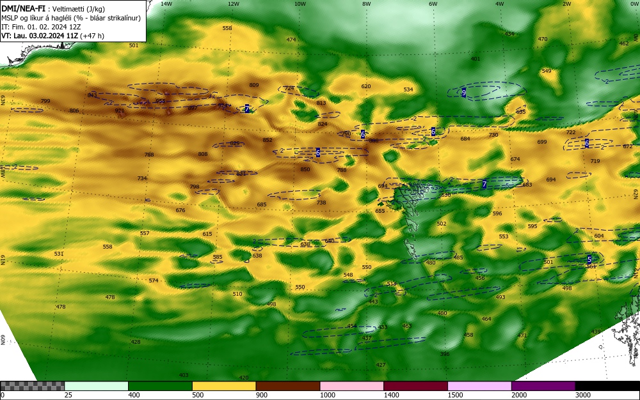Screen dimensions: 640x400
Task: Click the CAPE value 850
Action: (305, 169)
